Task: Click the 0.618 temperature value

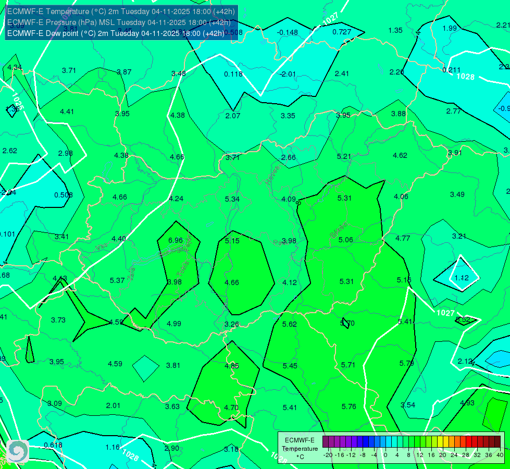Action: coord(53,445)
